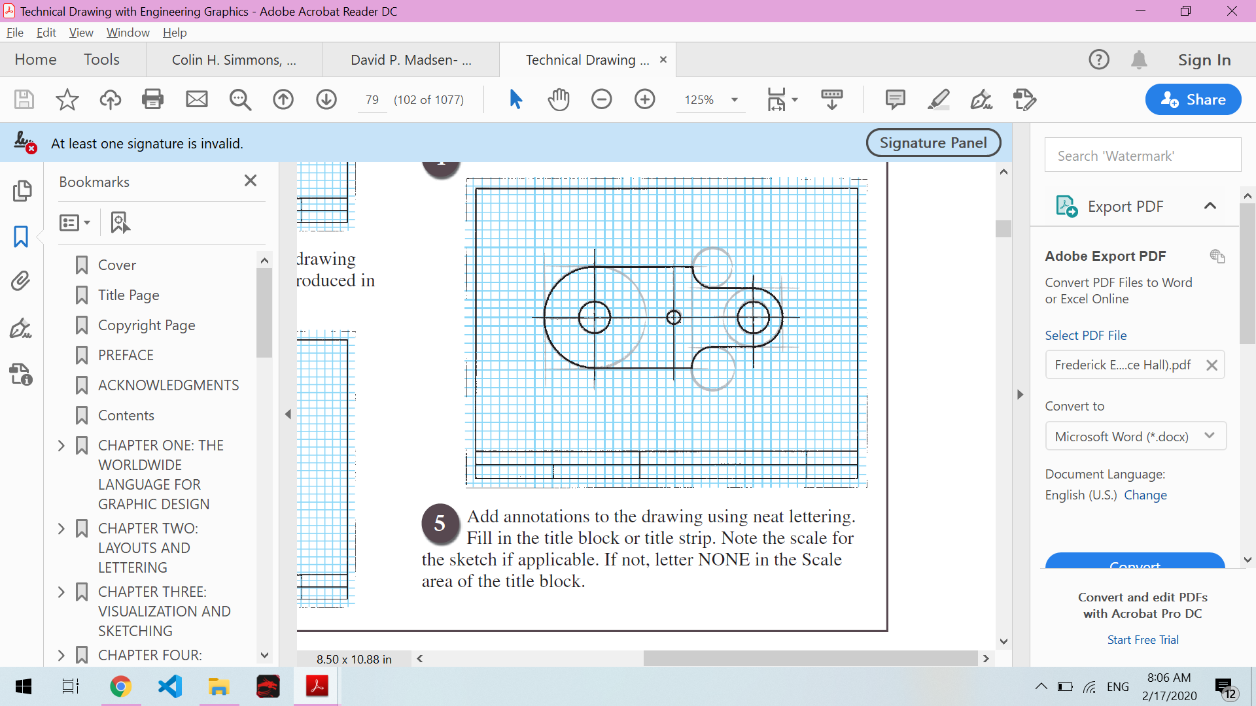Click the print file icon
The height and width of the screenshot is (706, 1256).
pyautogui.click(x=152, y=99)
